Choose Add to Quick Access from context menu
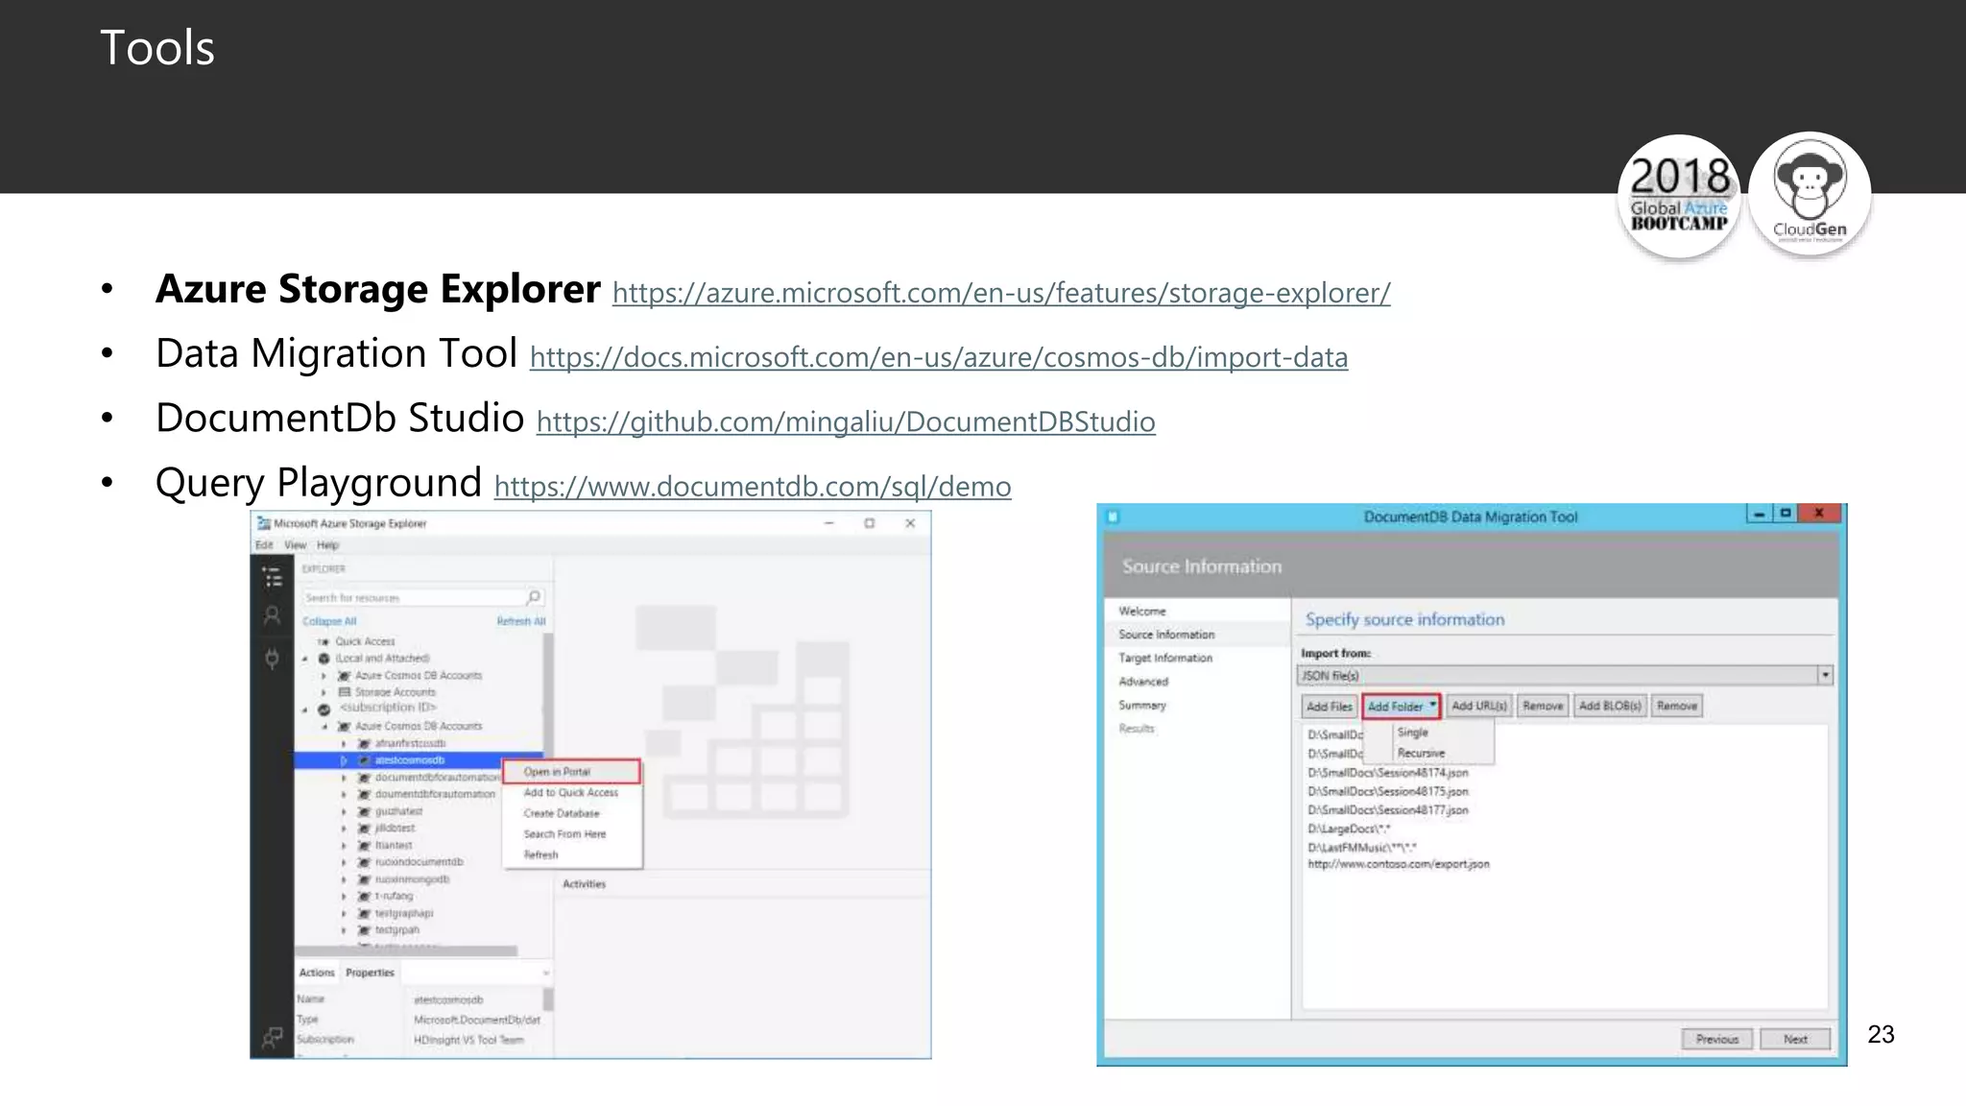 click(x=571, y=792)
